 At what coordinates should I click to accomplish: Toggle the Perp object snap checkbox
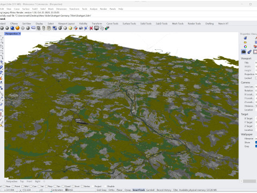pos(46,186)
